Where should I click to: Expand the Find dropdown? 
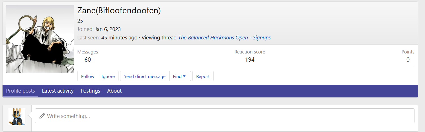pyautogui.click(x=180, y=76)
